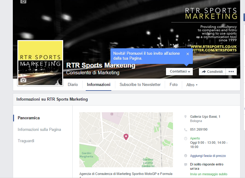
Task: Click the Bologna map thumbnail
Action: [x=126, y=140]
